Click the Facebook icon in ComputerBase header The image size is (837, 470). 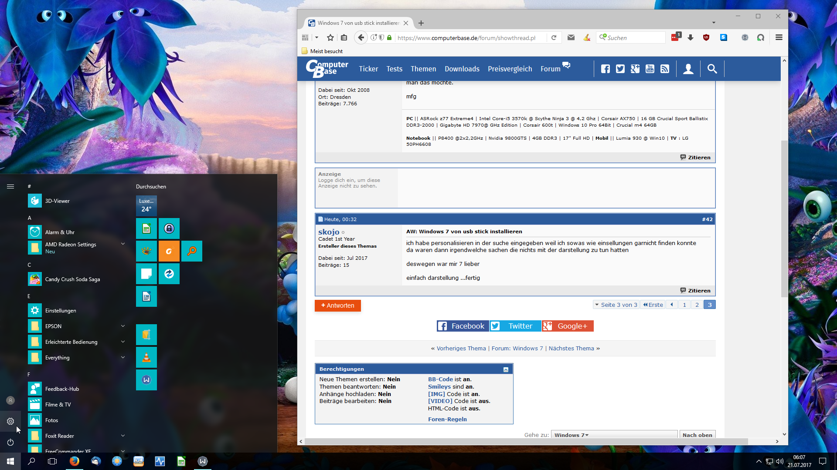(605, 69)
